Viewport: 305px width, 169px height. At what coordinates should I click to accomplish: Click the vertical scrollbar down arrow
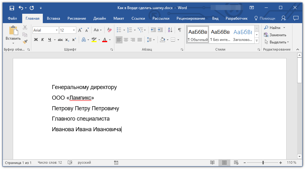(299, 156)
